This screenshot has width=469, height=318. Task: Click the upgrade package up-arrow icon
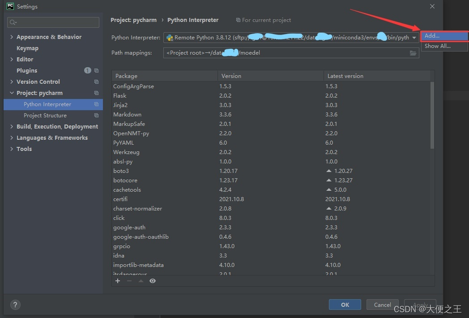pos(141,281)
